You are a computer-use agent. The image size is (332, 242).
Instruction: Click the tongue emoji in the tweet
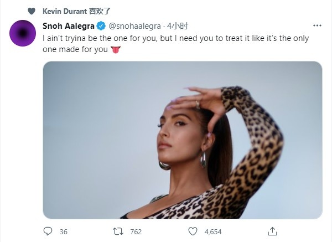tap(115, 49)
